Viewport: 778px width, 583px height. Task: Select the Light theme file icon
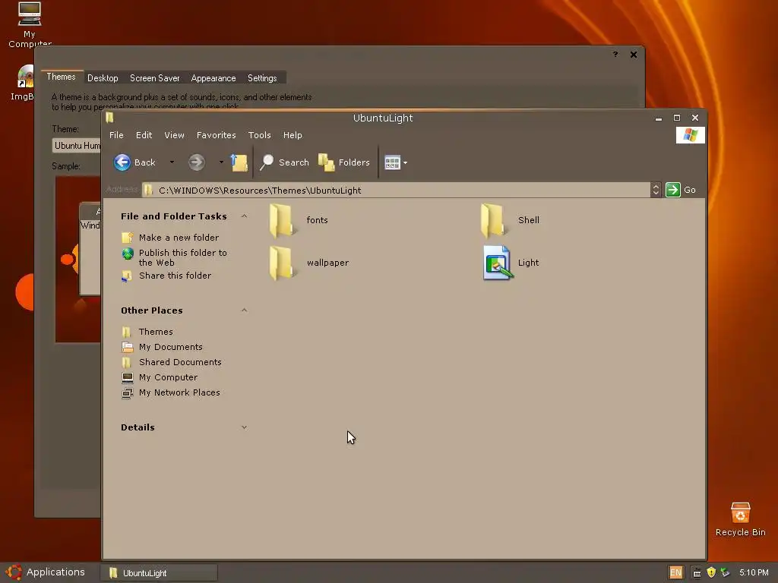tap(497, 263)
